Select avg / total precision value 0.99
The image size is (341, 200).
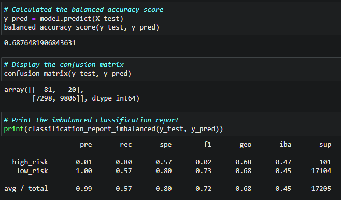tap(84, 189)
